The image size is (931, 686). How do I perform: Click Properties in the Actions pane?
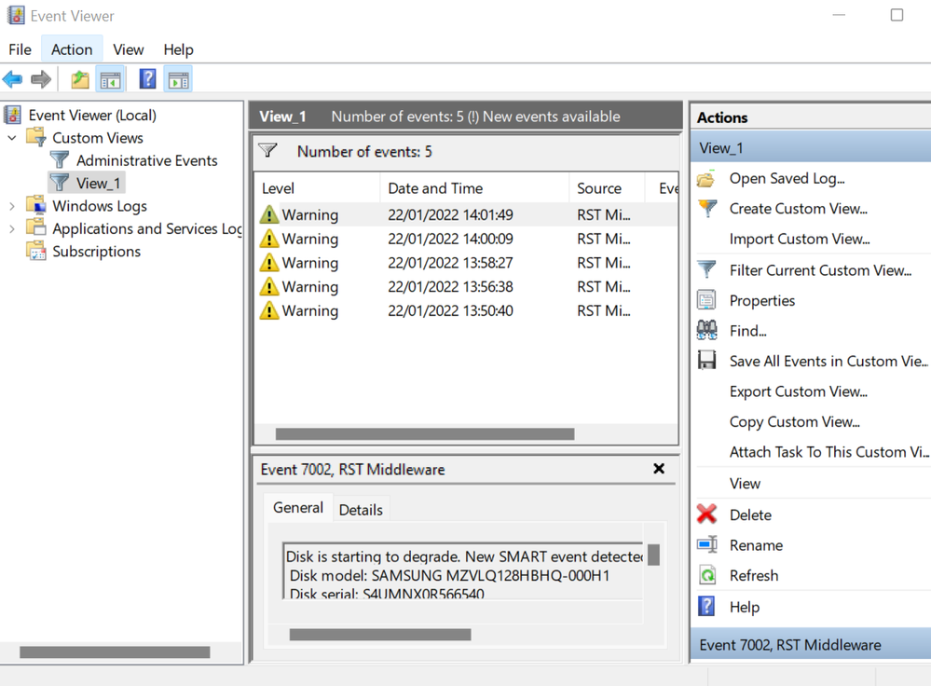pos(761,300)
